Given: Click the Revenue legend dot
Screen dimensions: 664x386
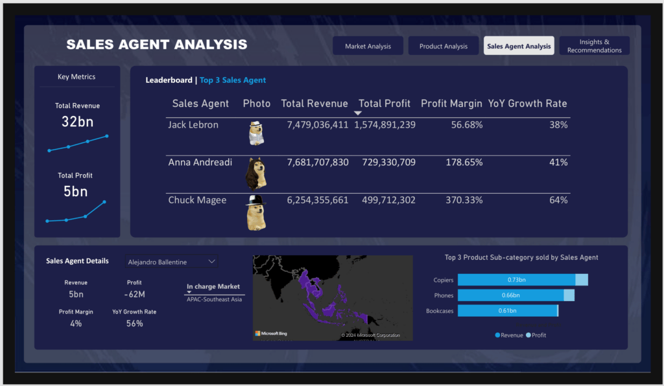Looking at the screenshot, I should coord(497,335).
